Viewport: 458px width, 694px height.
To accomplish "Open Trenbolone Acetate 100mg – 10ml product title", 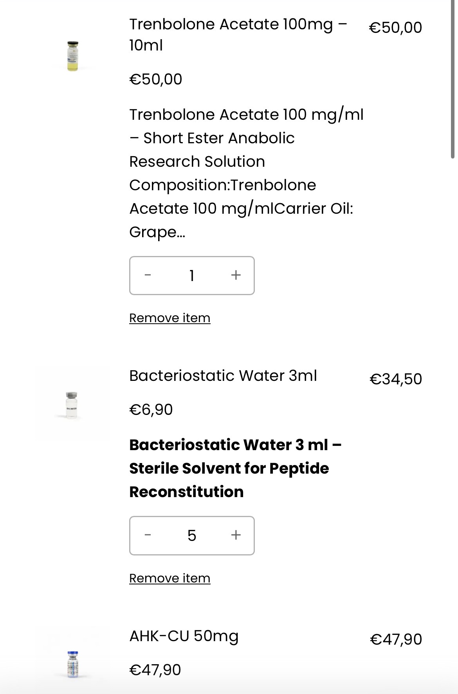I will [238, 34].
